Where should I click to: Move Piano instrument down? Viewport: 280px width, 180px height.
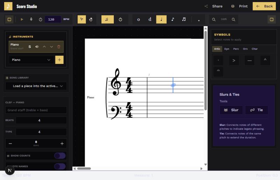point(51,47)
